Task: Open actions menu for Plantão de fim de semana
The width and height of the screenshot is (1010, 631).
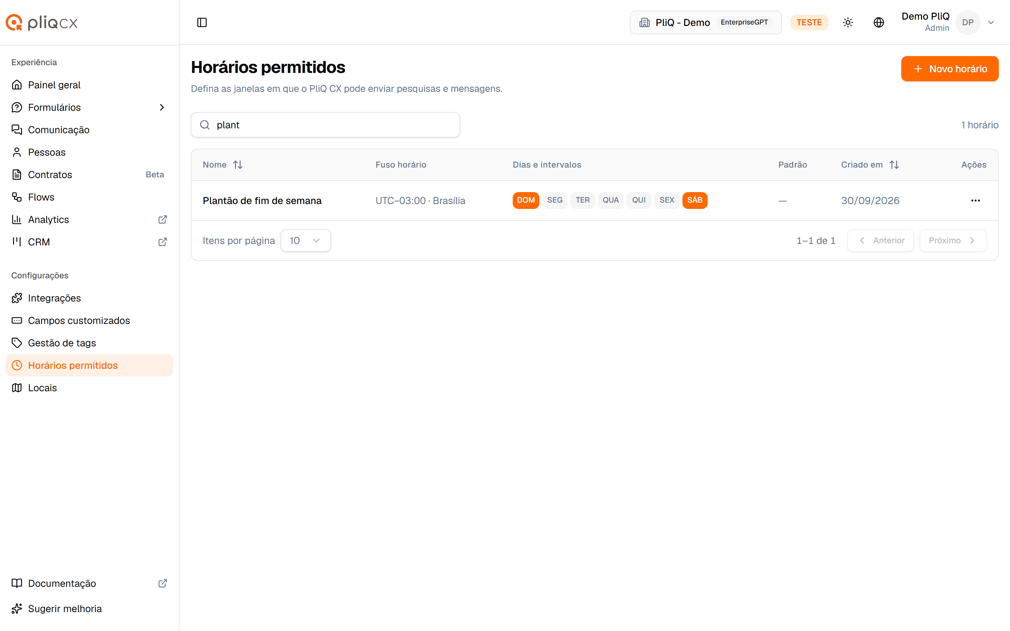Action: (975, 201)
